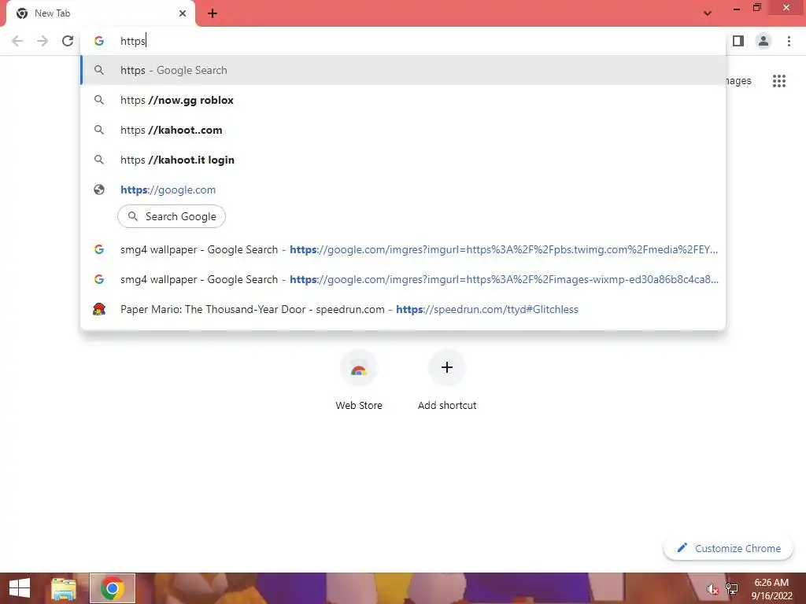This screenshot has height=604, width=806.
Task: Click the Back navigation arrow
Action: 17,41
